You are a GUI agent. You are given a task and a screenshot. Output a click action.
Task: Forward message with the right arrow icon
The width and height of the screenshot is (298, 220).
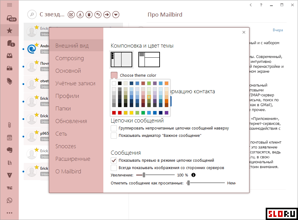[x=107, y=14]
